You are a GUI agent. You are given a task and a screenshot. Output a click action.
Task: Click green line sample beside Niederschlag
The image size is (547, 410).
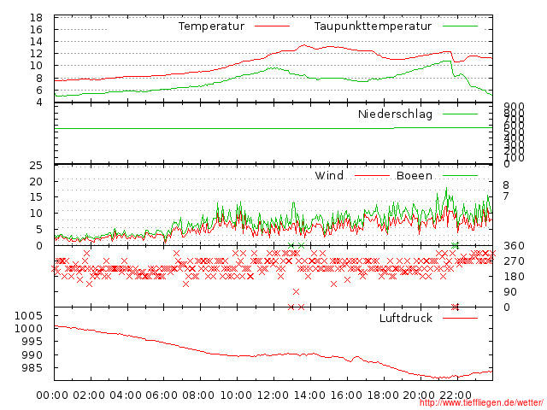[x=460, y=114]
